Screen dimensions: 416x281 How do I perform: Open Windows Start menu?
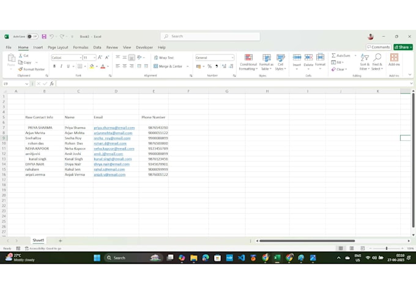(97, 258)
